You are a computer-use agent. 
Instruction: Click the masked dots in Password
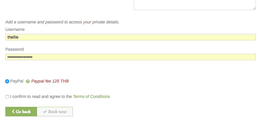coord(20,57)
